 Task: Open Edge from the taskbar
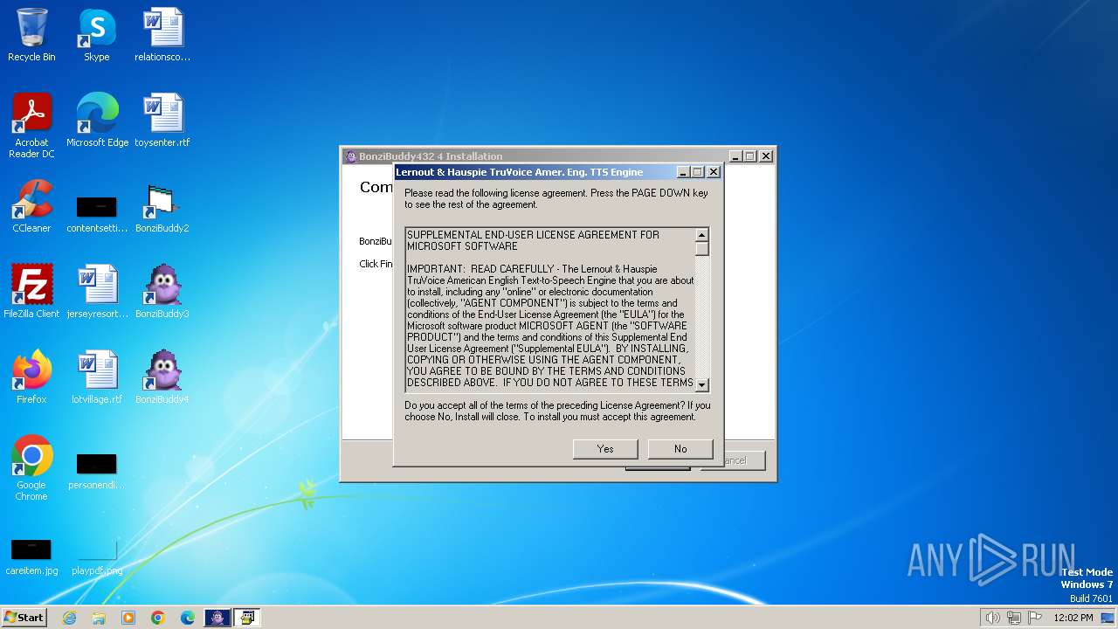(x=188, y=618)
